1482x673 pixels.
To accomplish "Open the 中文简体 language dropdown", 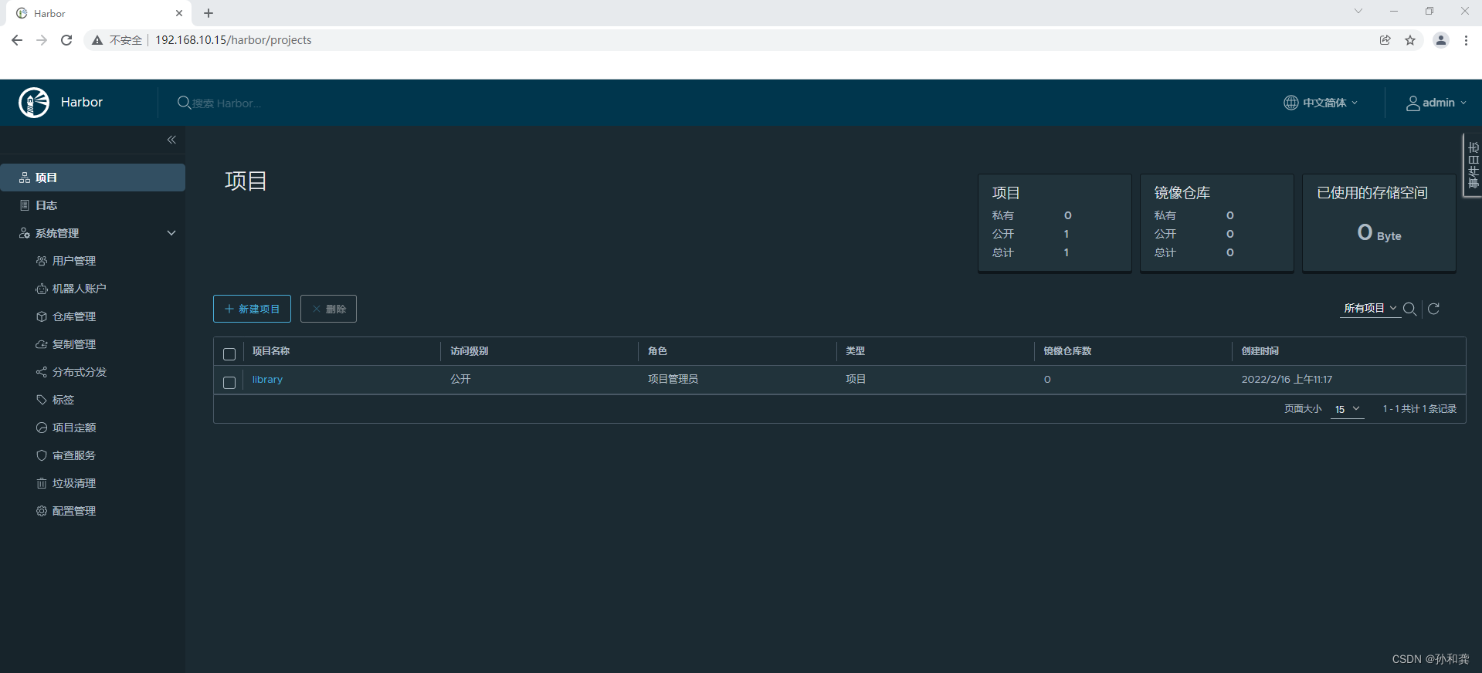I will coord(1321,103).
